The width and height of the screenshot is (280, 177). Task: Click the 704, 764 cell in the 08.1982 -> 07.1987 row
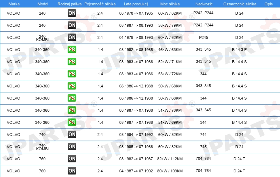[x=203, y=158]
